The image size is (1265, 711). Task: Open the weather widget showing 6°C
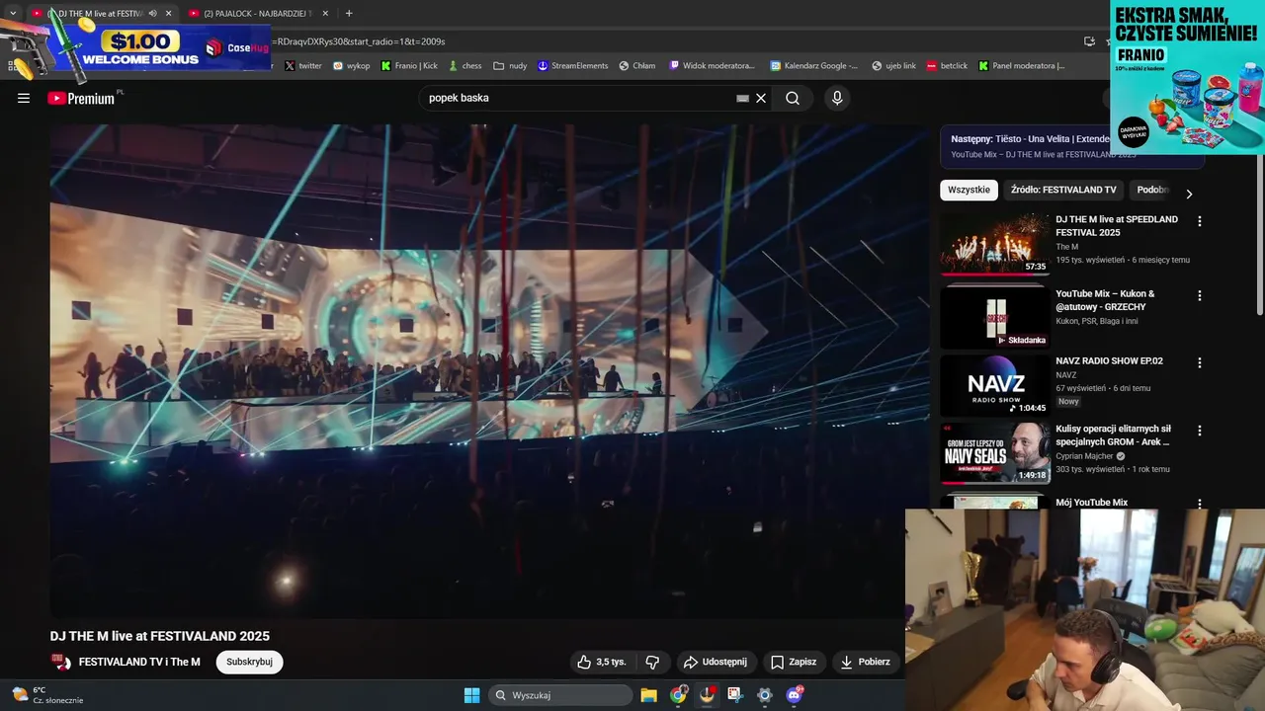pos(47,695)
